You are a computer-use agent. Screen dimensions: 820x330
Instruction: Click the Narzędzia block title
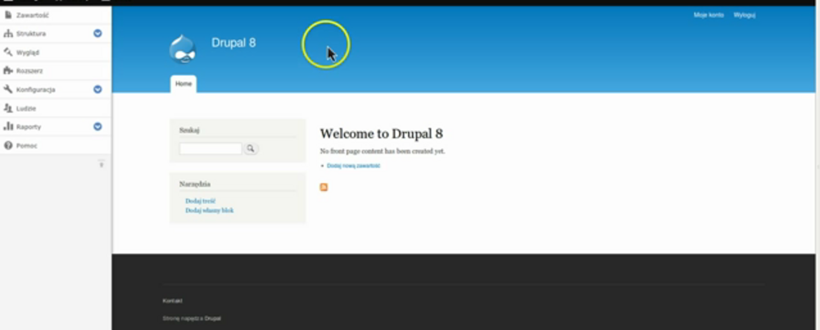[x=195, y=184]
